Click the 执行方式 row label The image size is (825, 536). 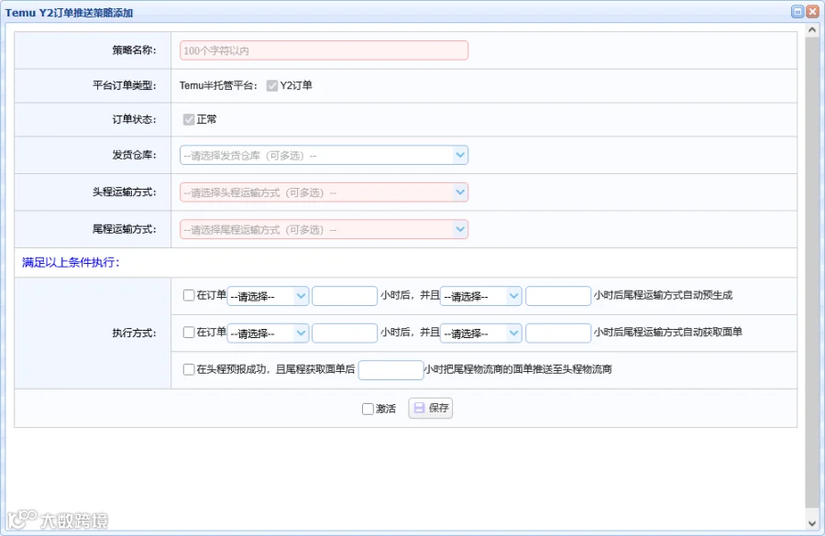pyautogui.click(x=134, y=333)
